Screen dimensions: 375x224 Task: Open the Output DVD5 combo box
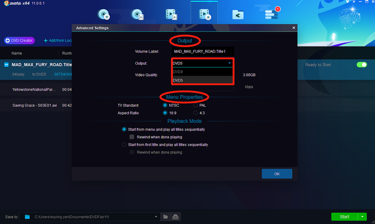pyautogui.click(x=202, y=63)
